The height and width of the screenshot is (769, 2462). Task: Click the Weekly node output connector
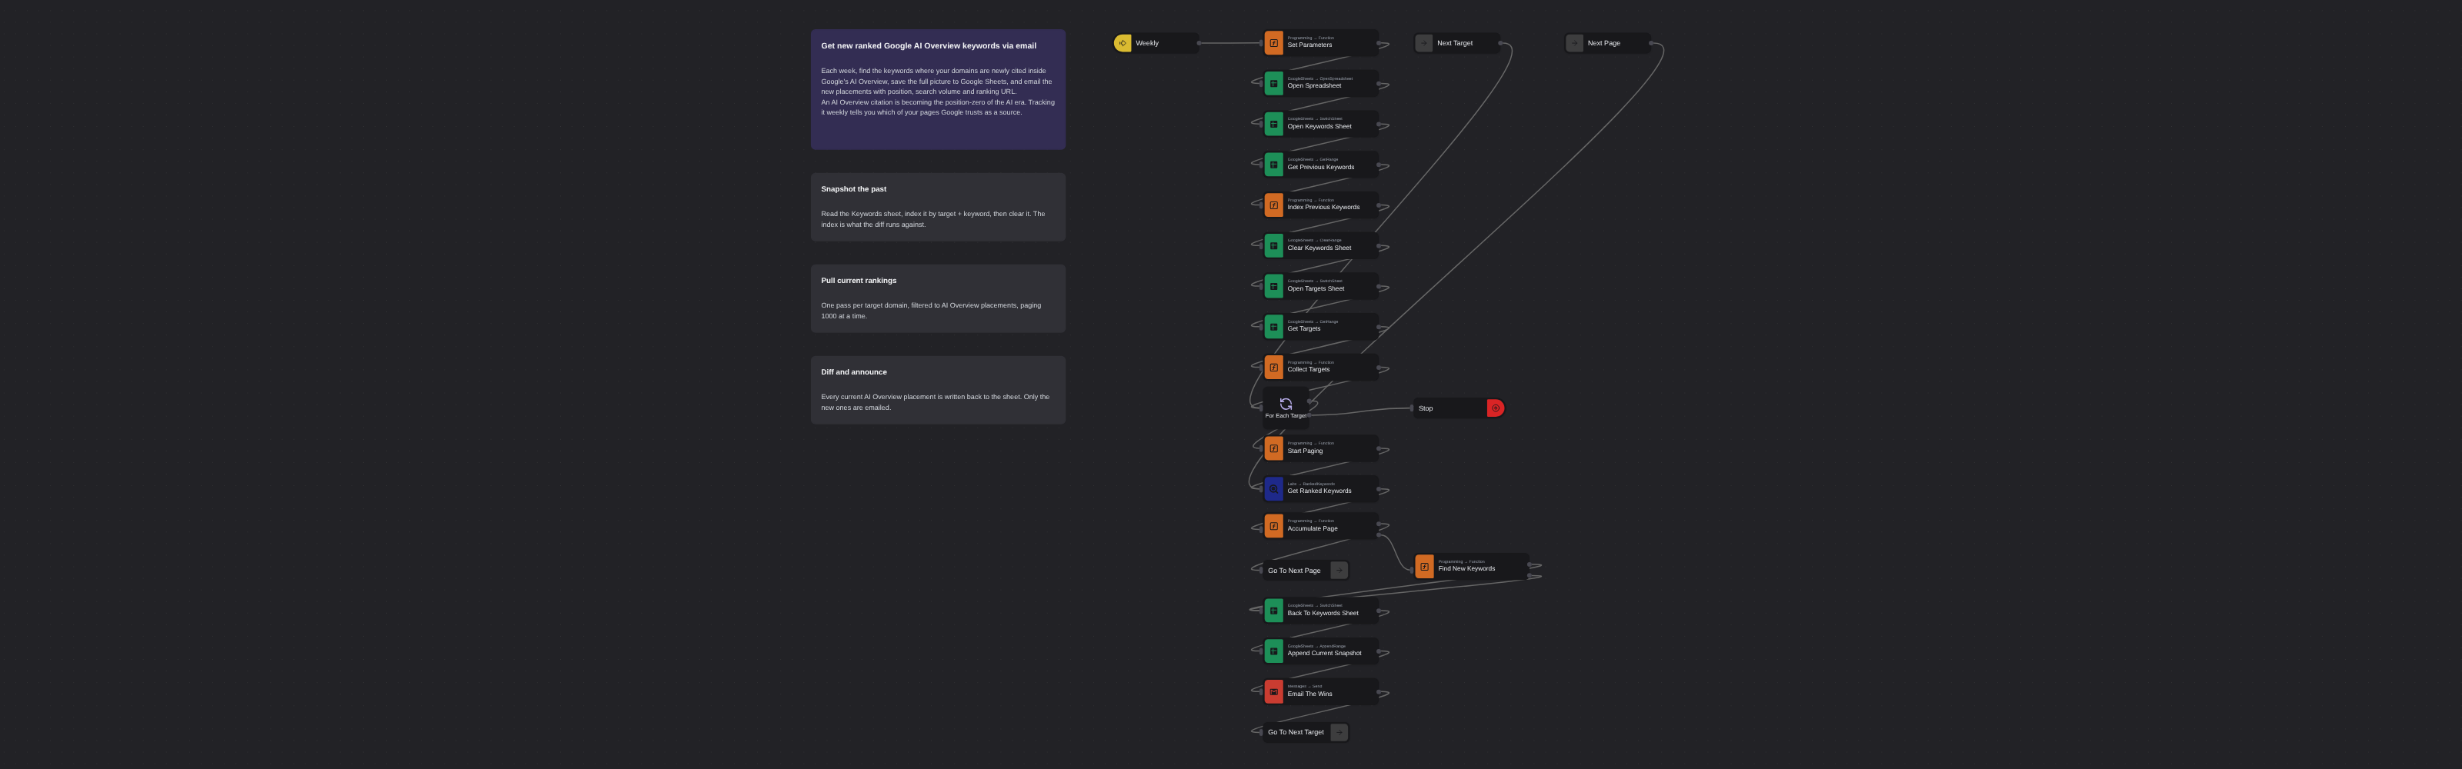pos(1199,43)
